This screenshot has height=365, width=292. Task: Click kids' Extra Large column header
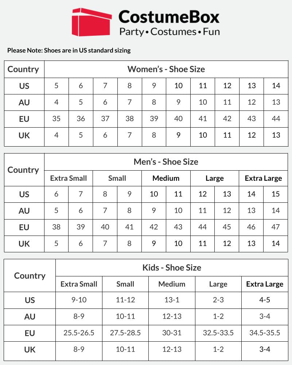tap(265, 284)
